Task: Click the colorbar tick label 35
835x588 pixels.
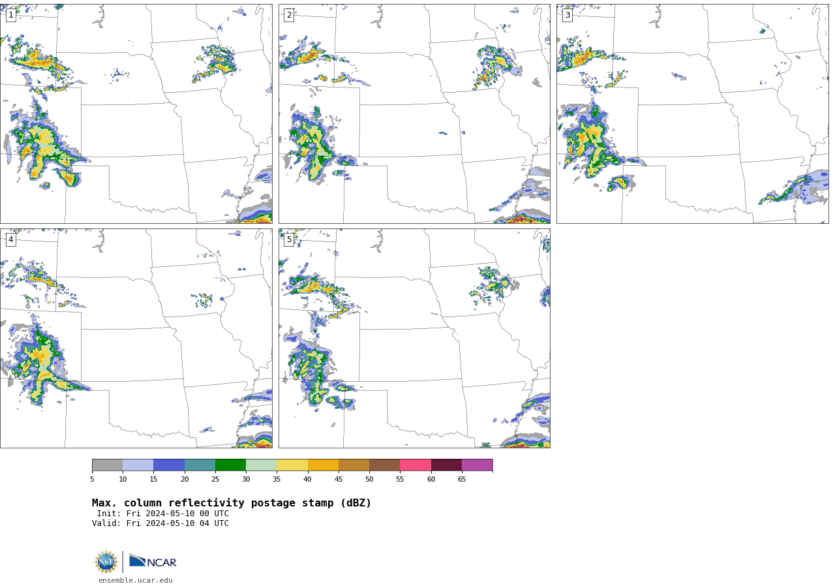Action: pyautogui.click(x=277, y=480)
